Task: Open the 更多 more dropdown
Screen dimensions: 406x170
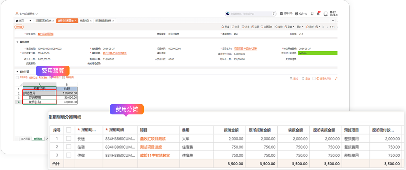Action: tap(300, 27)
